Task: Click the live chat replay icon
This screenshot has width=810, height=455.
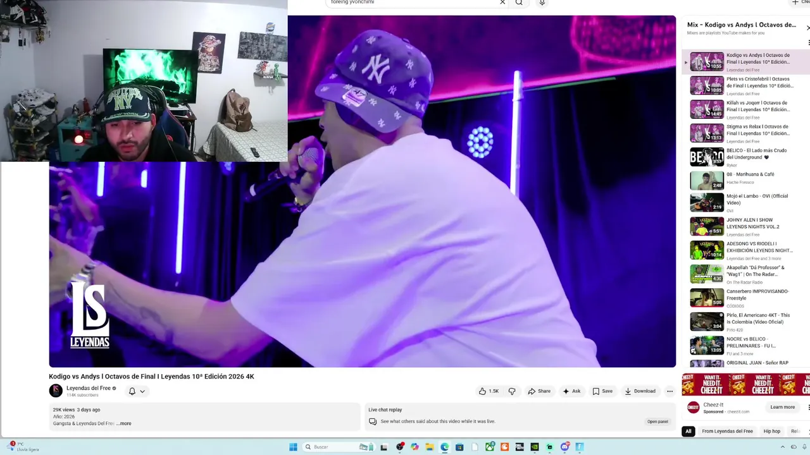Action: (373, 422)
